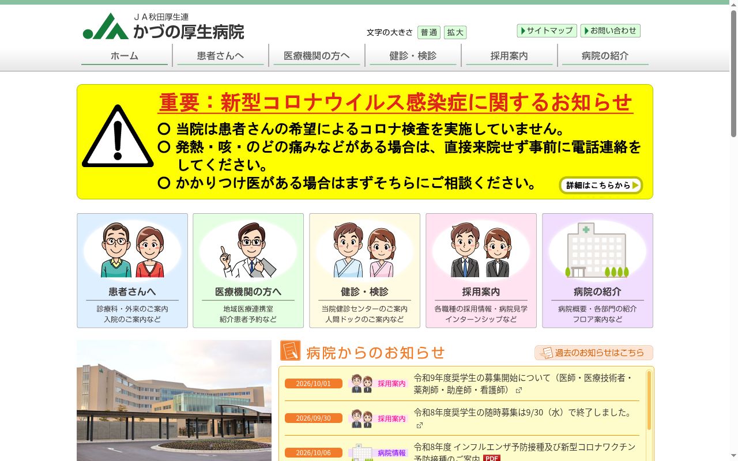Click the 新型コロナウイルス感染症 headline
Screen dimensions: 738x461
[x=396, y=103]
